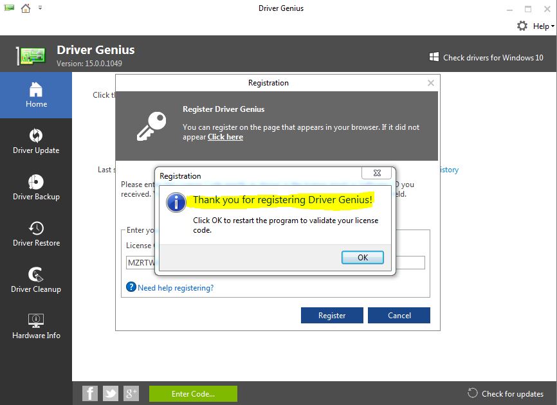Click the circular refresh icon beside Check for updates
557x405 pixels.
point(473,393)
